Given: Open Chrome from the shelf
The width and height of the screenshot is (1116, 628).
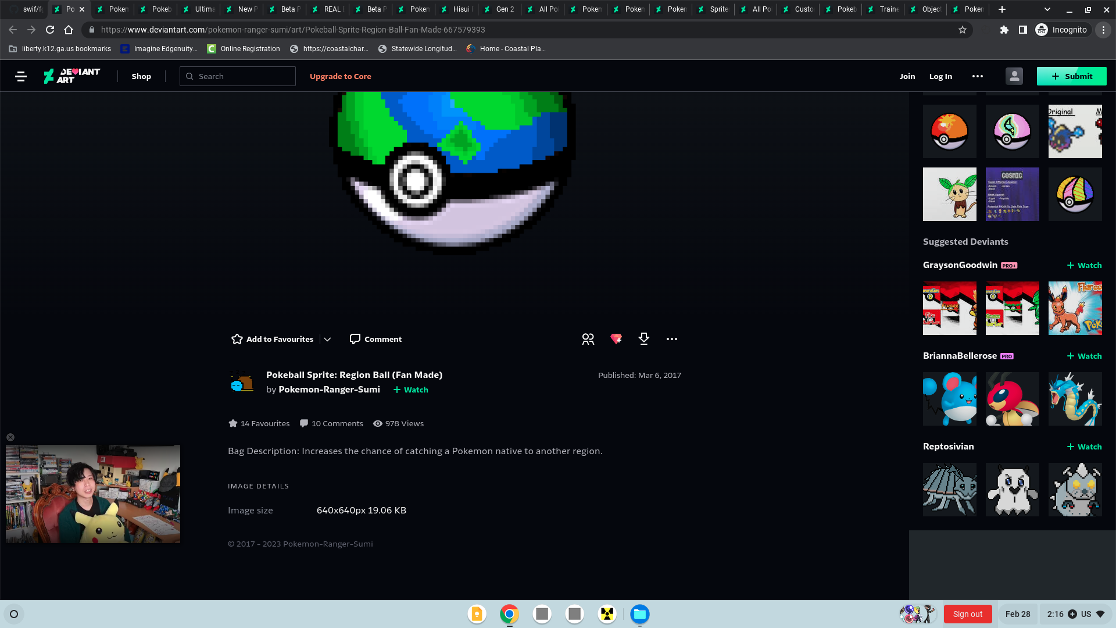Looking at the screenshot, I should (509, 614).
